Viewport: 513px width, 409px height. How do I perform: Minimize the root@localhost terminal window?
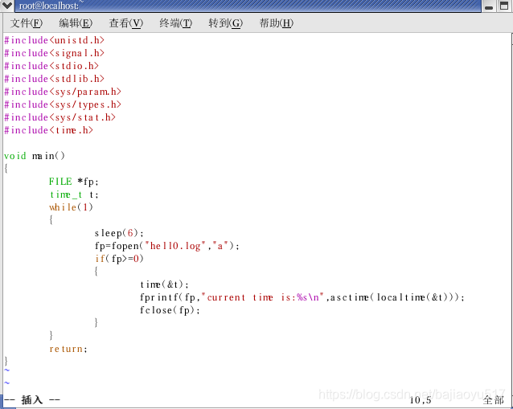click(489, 6)
